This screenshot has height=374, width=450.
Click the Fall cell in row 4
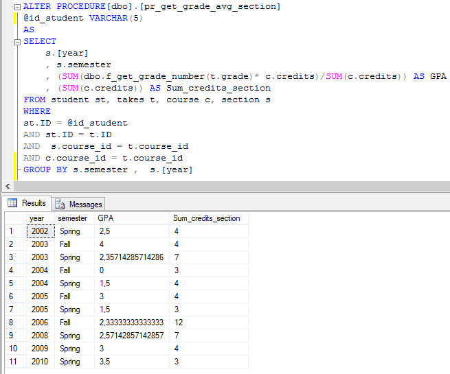click(74, 270)
